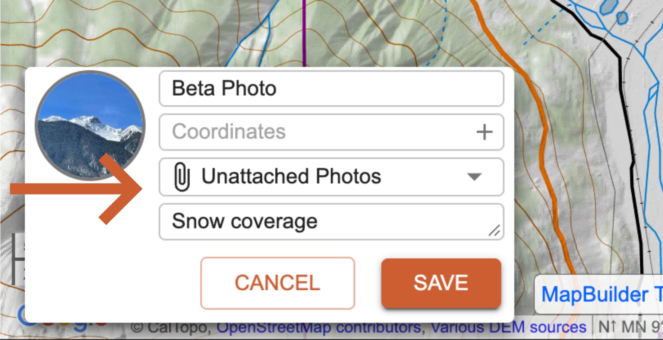
Task: Follow the Various DEM sources link
Action: point(508,328)
